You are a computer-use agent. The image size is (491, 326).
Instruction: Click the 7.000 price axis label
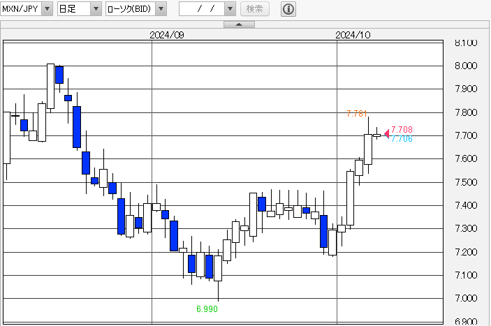pos(466,298)
